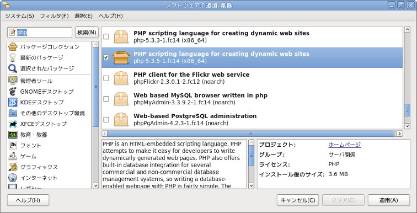417x213 pixels.
Task: Select the phpMyAdmin-3.3.9.2-1.fc14 row text
Action: pyautogui.click(x=184, y=103)
